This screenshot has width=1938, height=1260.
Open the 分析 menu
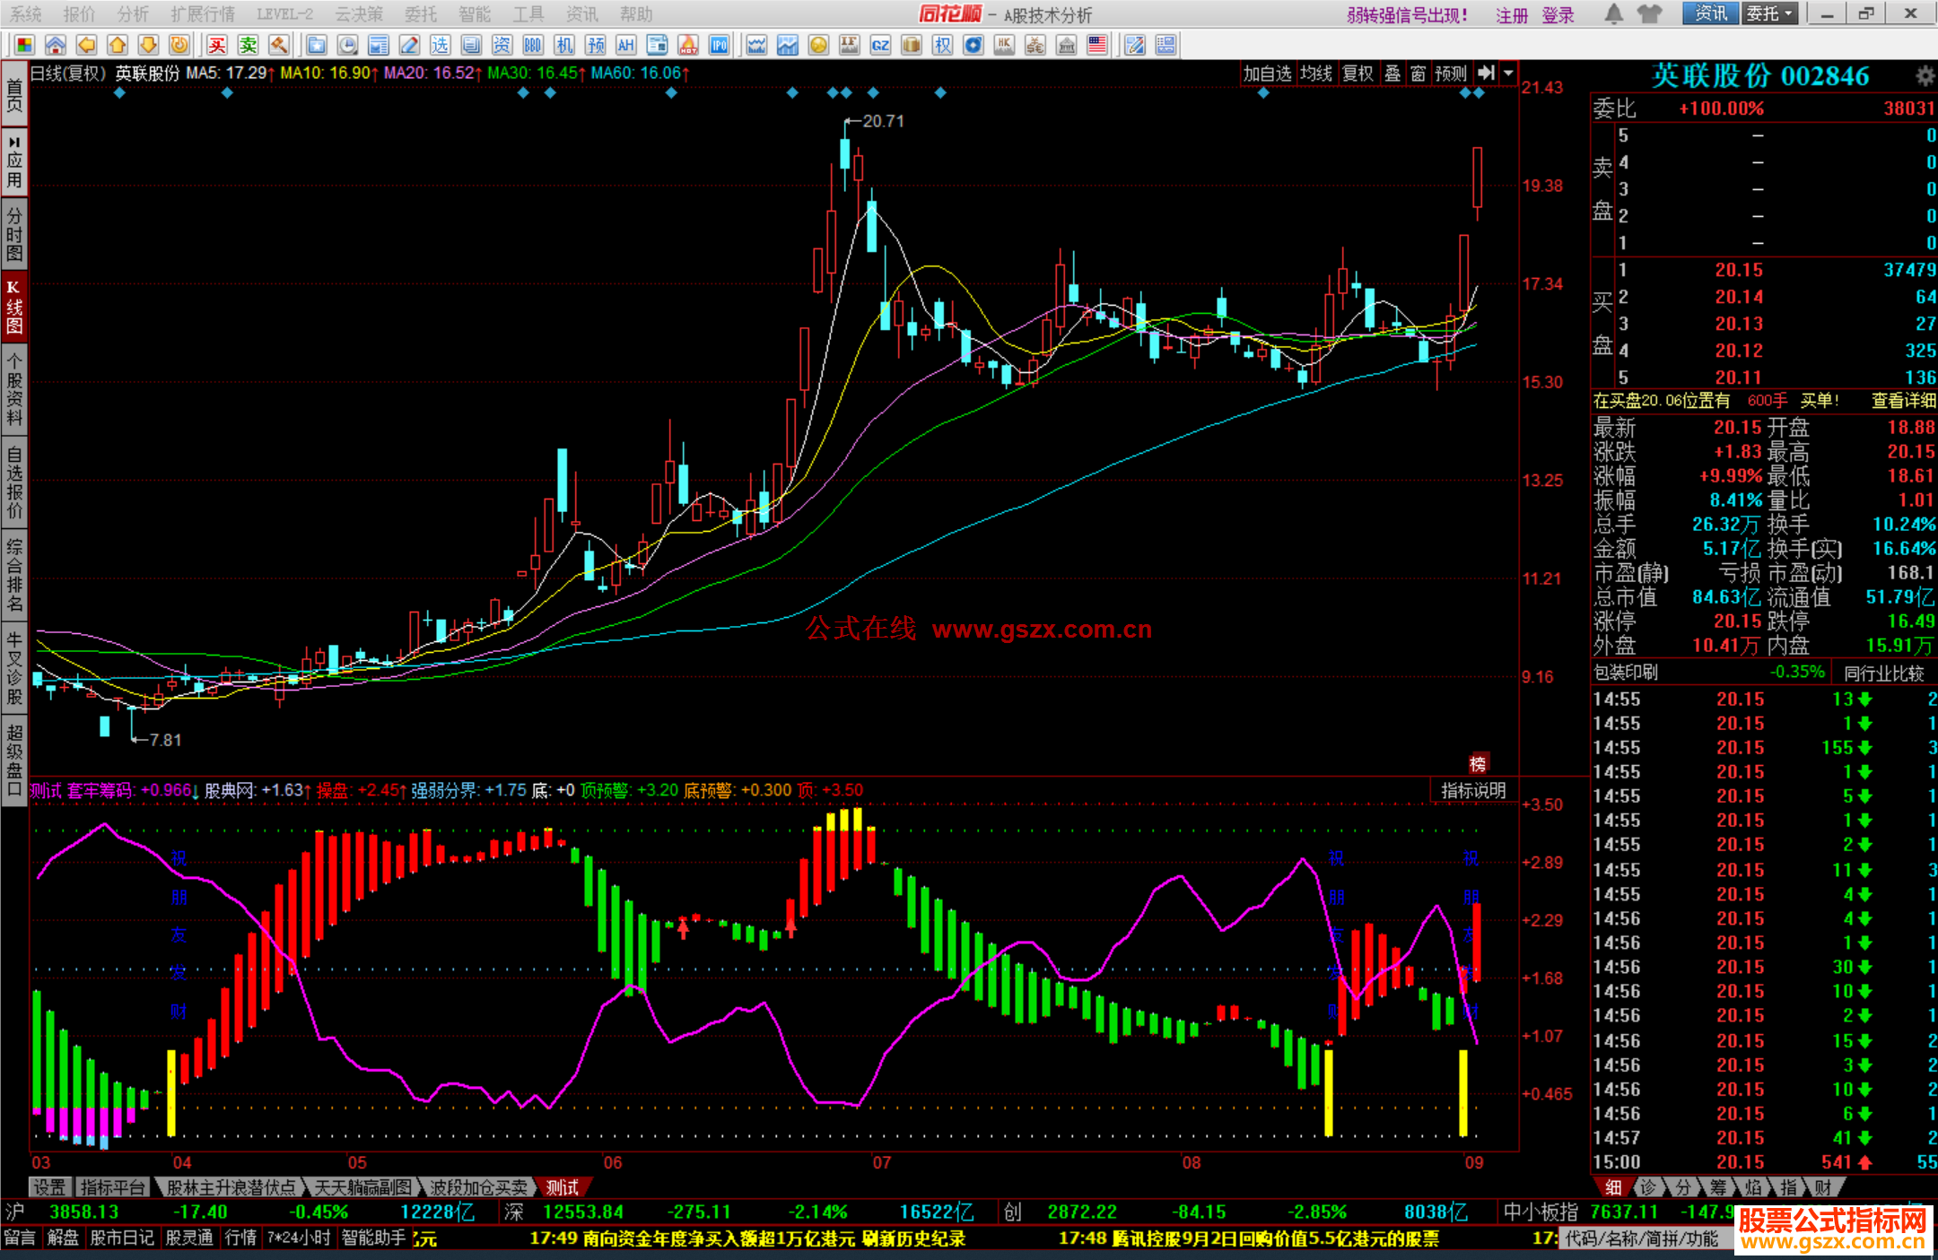pos(133,14)
